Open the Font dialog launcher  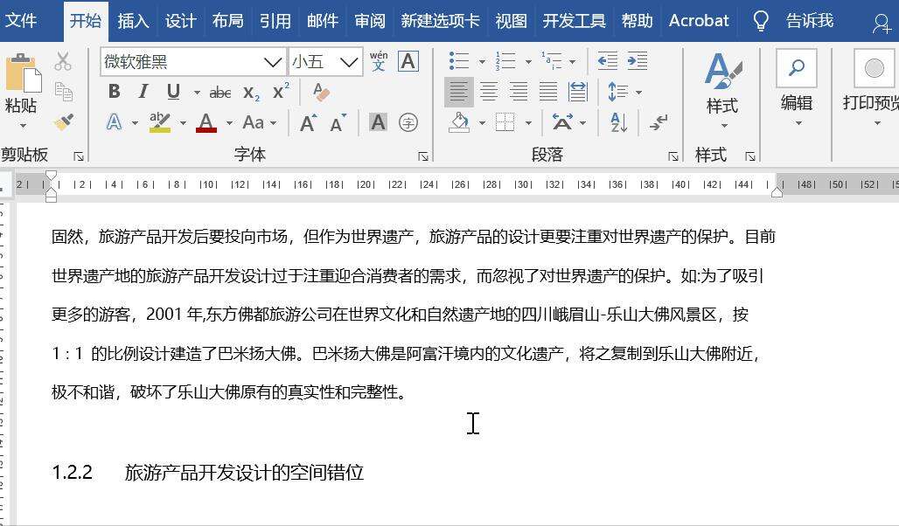coord(423,156)
